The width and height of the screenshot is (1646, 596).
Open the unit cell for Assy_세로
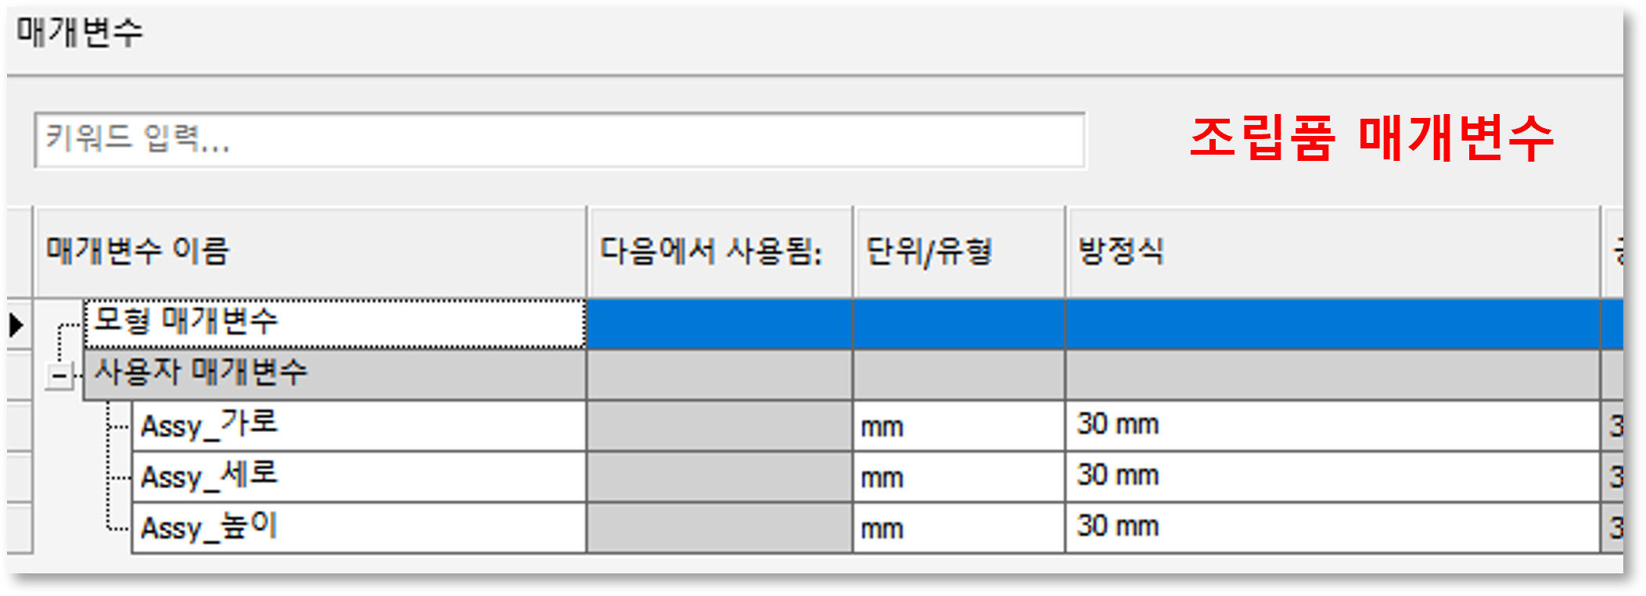958,477
